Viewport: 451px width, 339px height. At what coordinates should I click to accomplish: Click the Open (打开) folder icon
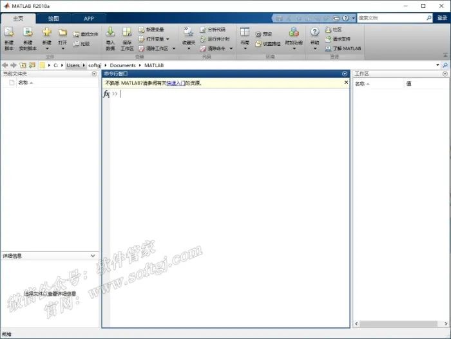coord(62,32)
